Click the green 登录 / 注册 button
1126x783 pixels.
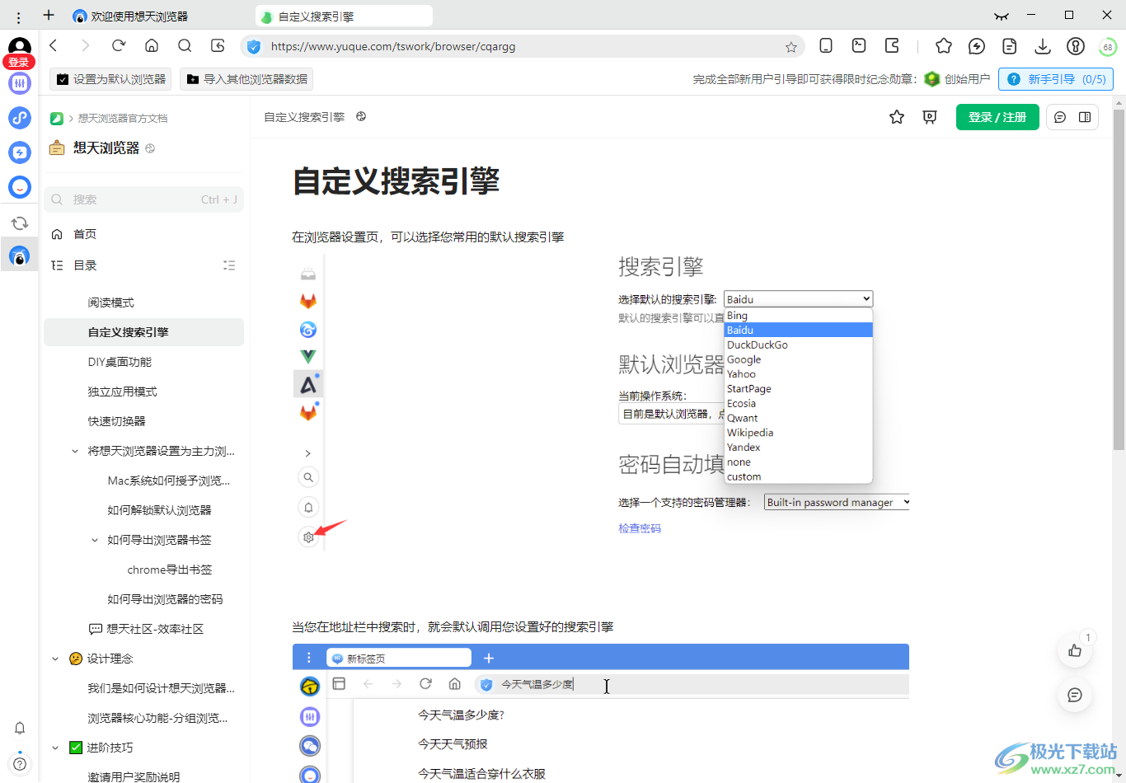pyautogui.click(x=997, y=117)
